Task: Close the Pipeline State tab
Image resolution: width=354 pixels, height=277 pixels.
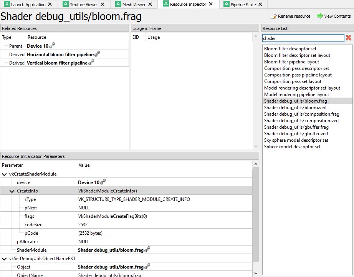Action: click(x=260, y=5)
